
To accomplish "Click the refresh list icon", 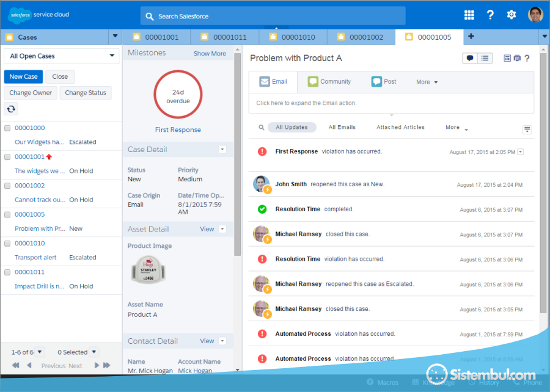I will pos(11,109).
